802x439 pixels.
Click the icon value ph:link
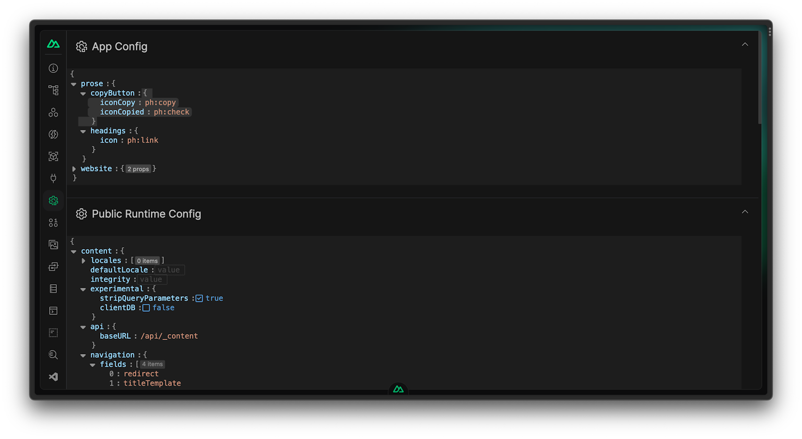143,140
